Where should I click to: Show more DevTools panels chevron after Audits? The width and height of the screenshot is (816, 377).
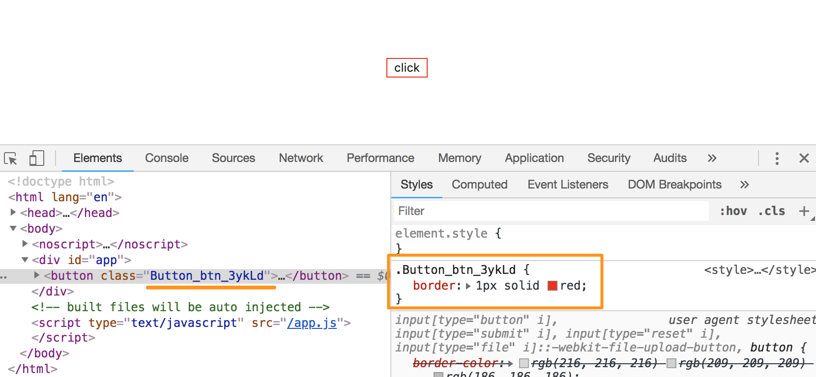(x=712, y=158)
